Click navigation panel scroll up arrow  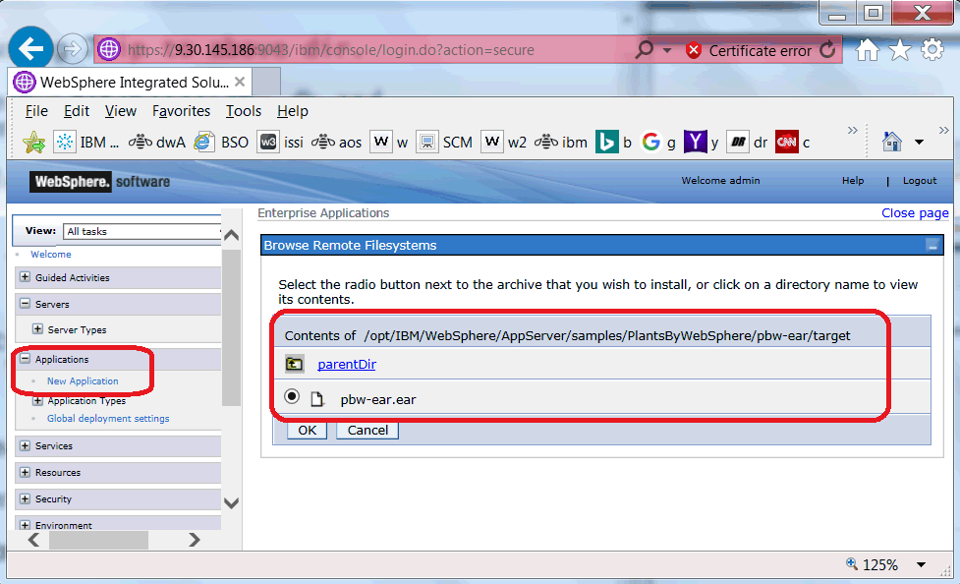pyautogui.click(x=232, y=235)
